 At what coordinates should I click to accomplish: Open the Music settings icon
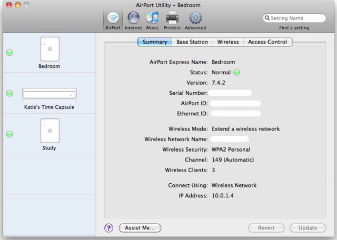tap(153, 18)
